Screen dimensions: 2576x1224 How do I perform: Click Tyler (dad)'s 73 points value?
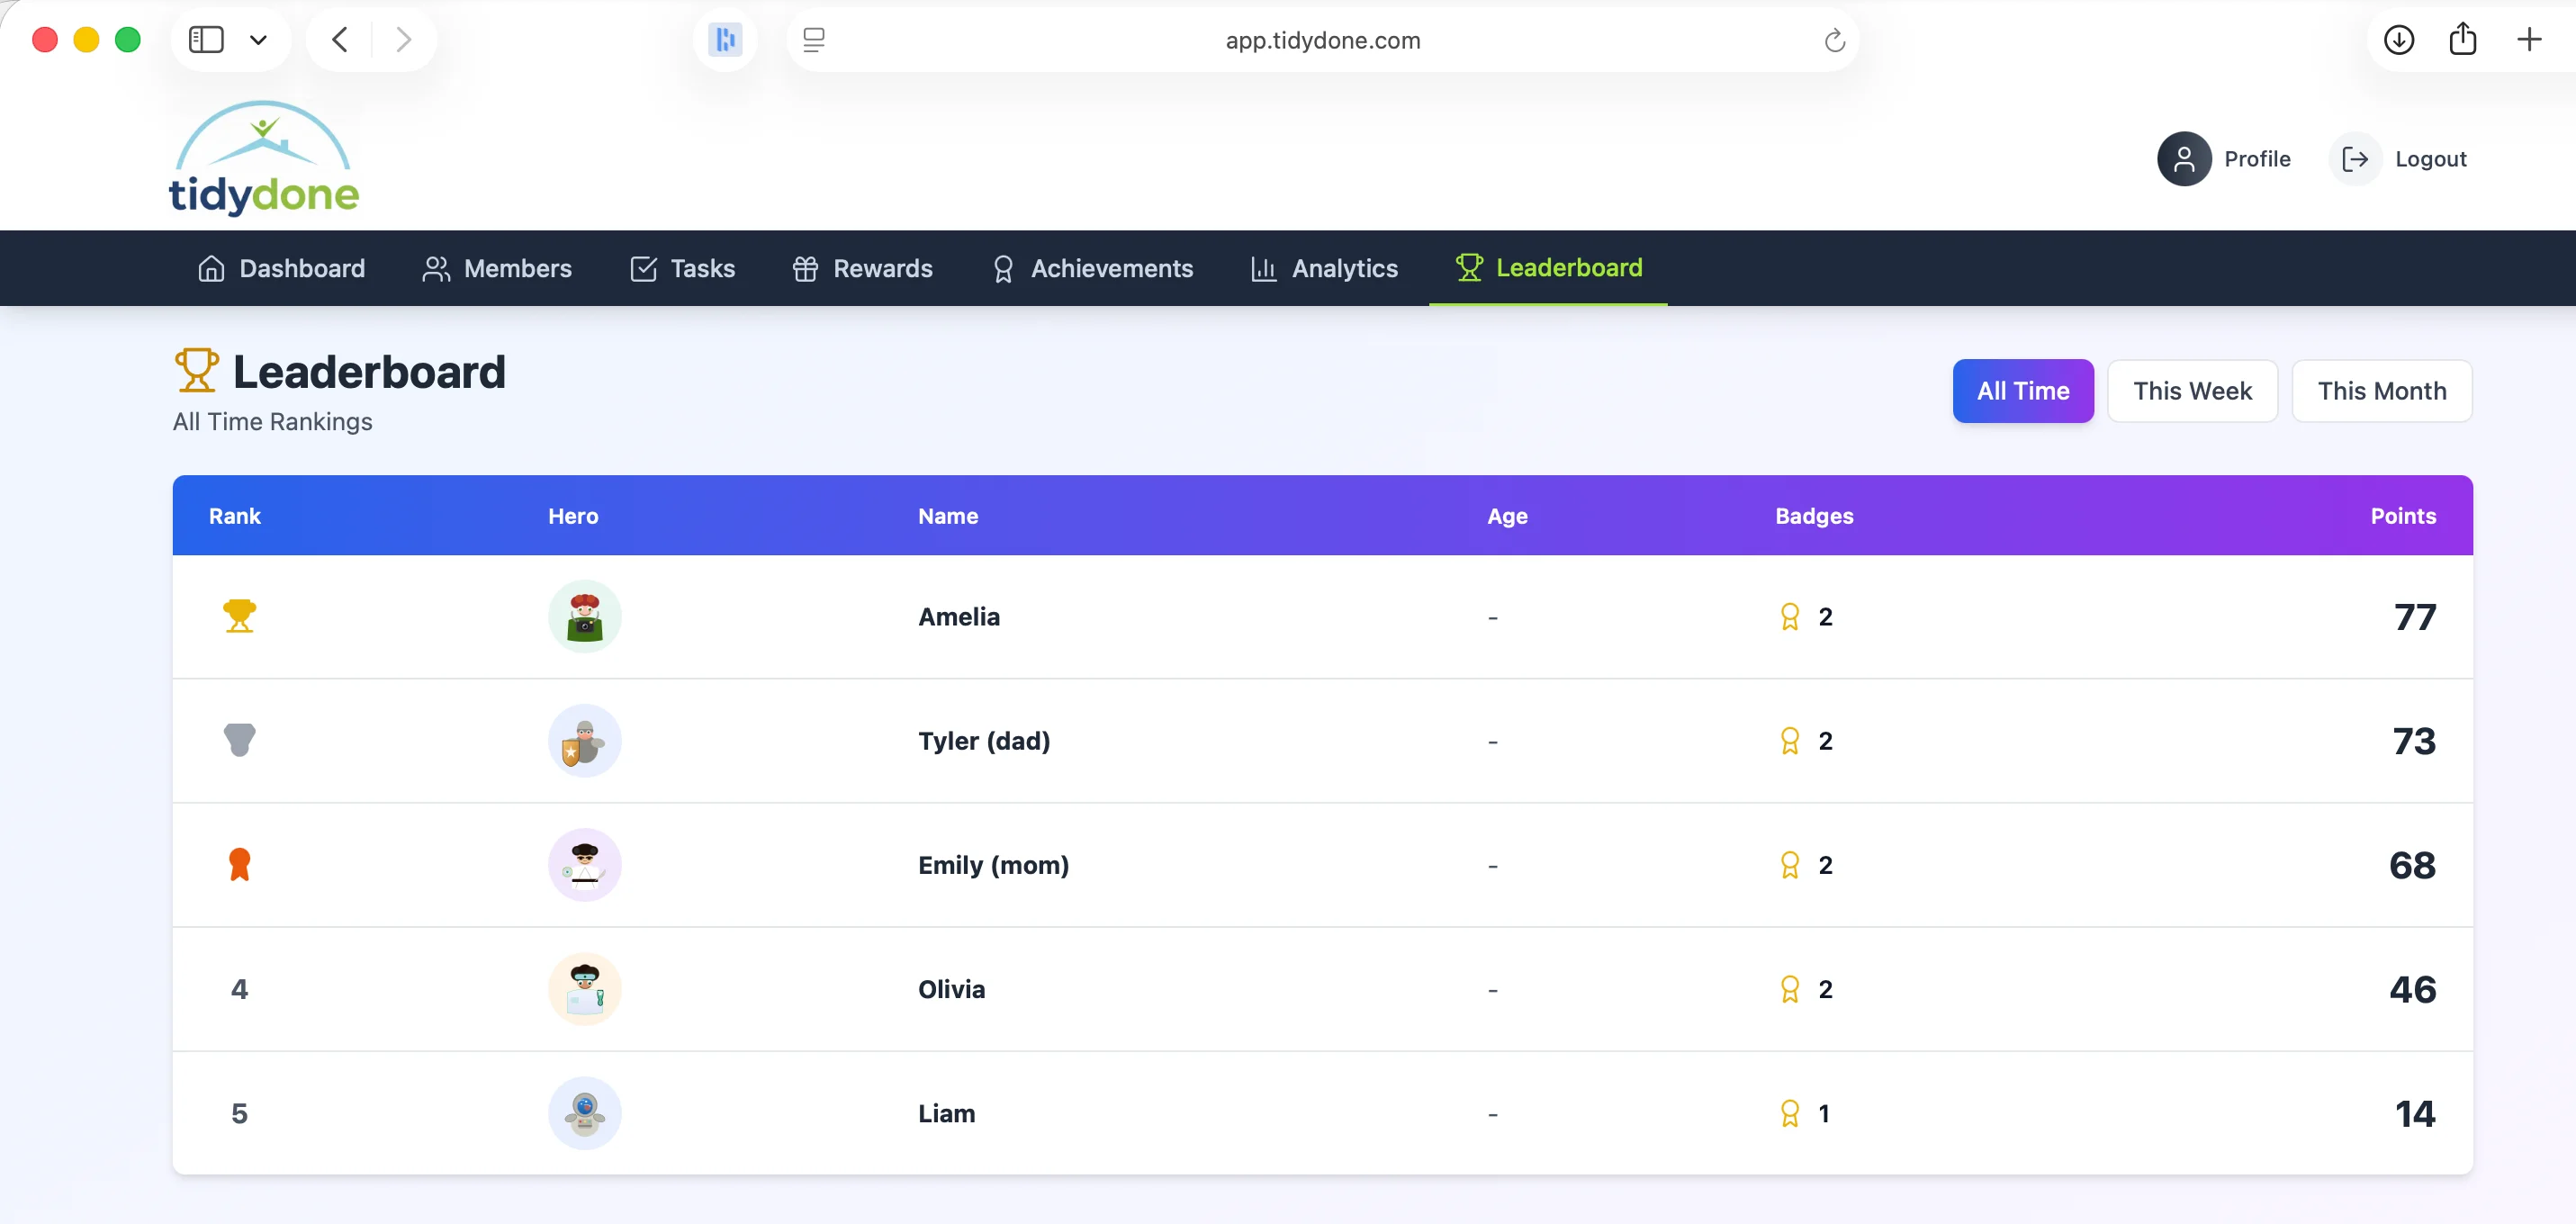point(2414,741)
